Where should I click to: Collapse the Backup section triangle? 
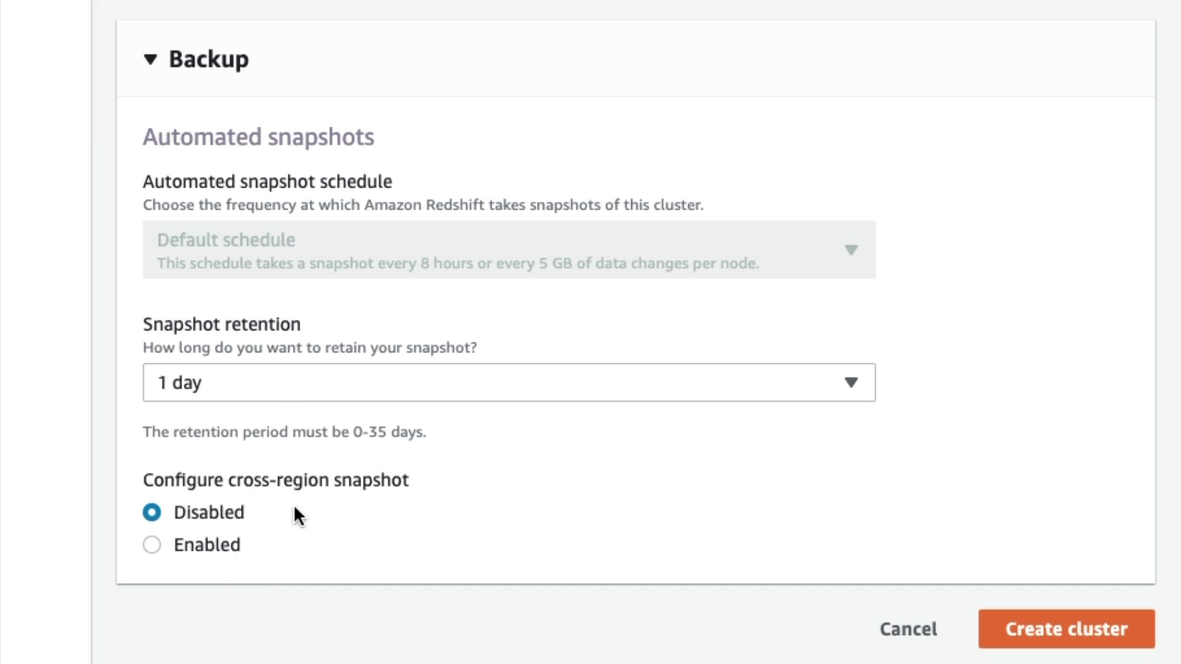coord(151,60)
